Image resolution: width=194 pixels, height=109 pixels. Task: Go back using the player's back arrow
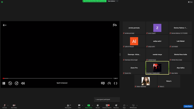pyautogui.click(x=5, y=25)
